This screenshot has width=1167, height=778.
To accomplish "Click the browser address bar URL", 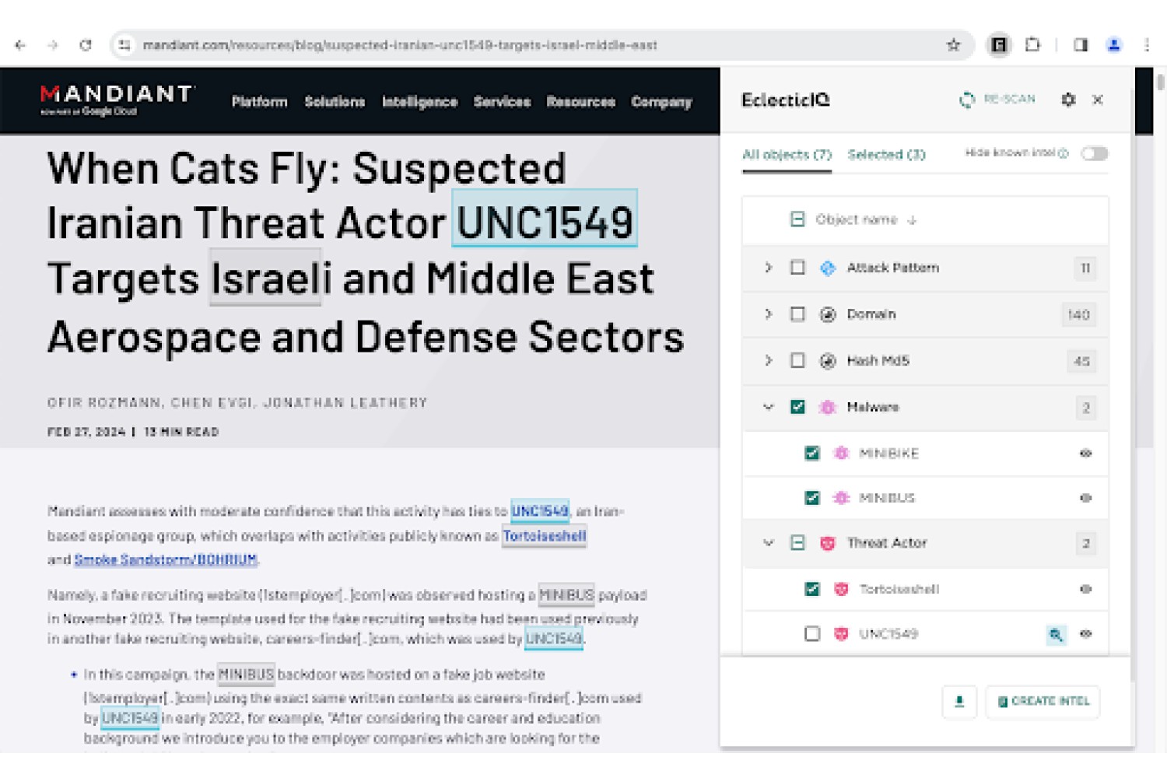I will pyautogui.click(x=400, y=45).
